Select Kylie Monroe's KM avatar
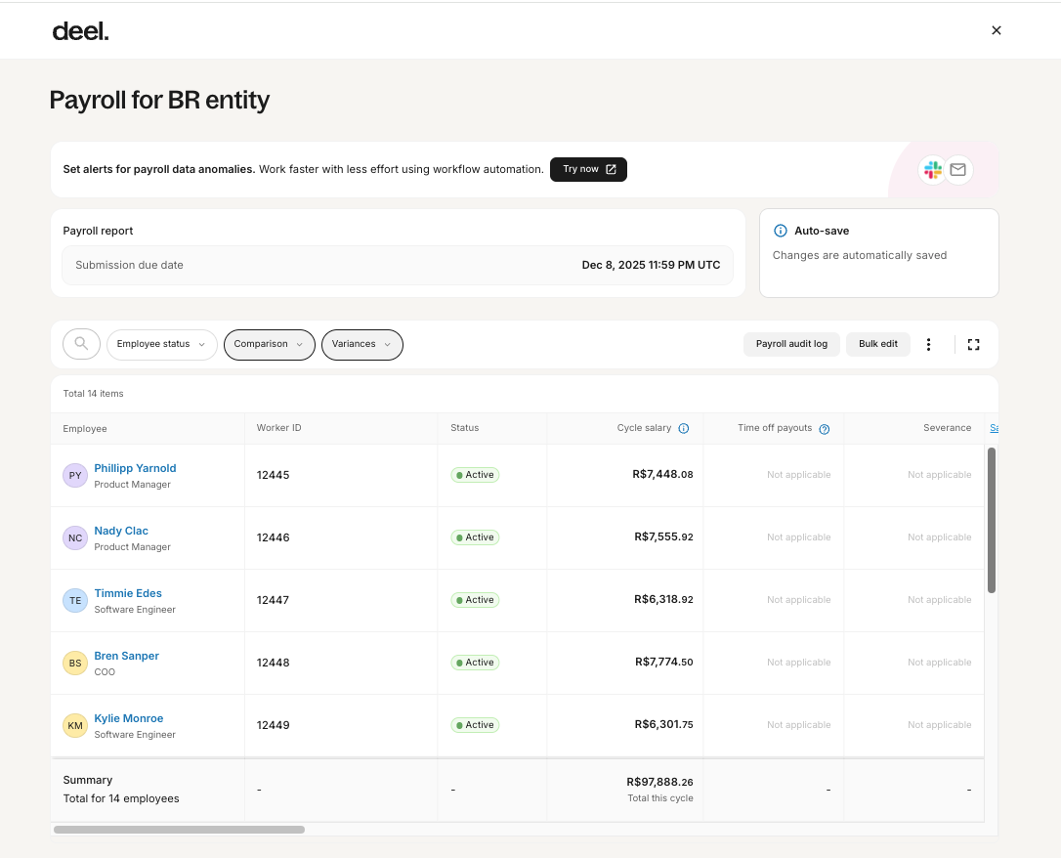The height and width of the screenshot is (858, 1061). (x=75, y=726)
